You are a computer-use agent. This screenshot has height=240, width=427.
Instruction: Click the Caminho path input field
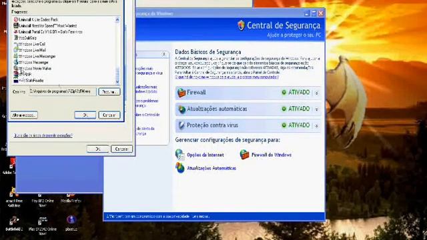point(62,91)
